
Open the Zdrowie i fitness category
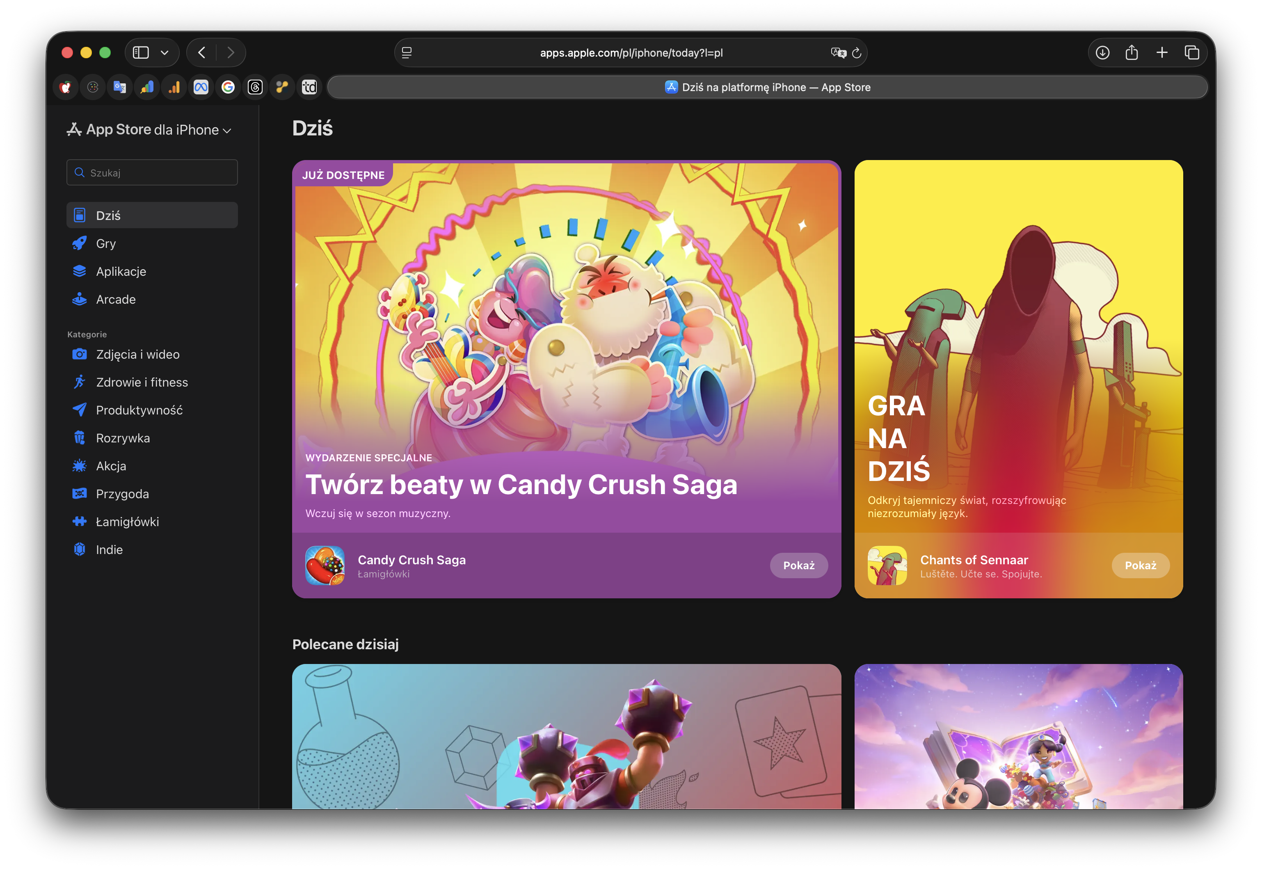142,382
